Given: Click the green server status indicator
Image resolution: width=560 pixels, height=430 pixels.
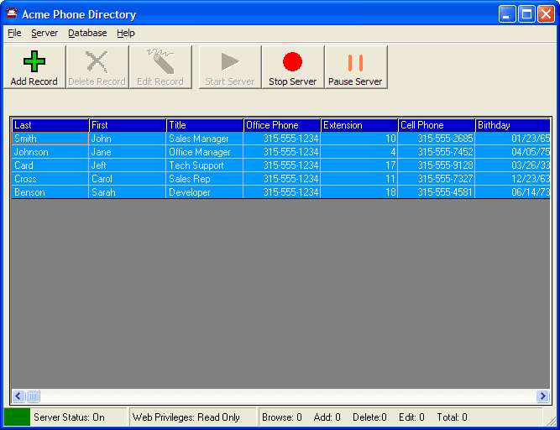Looking at the screenshot, I should point(17,417).
